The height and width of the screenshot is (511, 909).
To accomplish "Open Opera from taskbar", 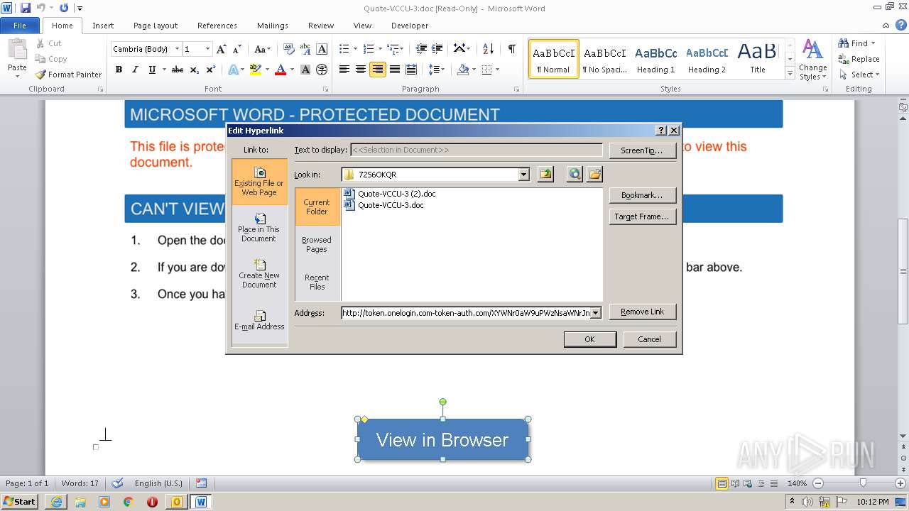I will tap(152, 502).
